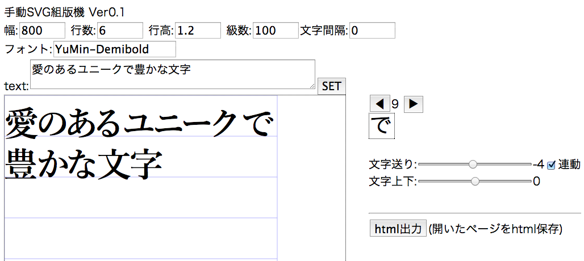Click the html出力 button

[398, 229]
